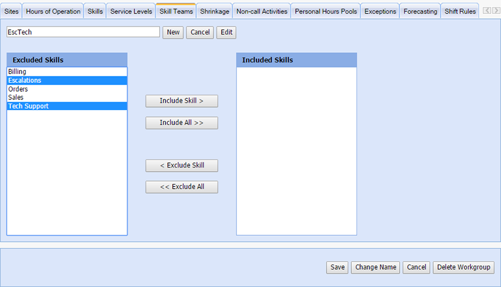Go to the Service Levels tab
This screenshot has height=287, width=501.
[x=131, y=11]
